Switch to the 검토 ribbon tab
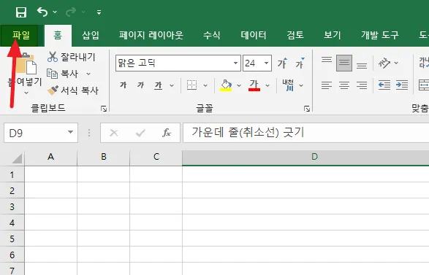The height and width of the screenshot is (275, 429). pos(295,35)
